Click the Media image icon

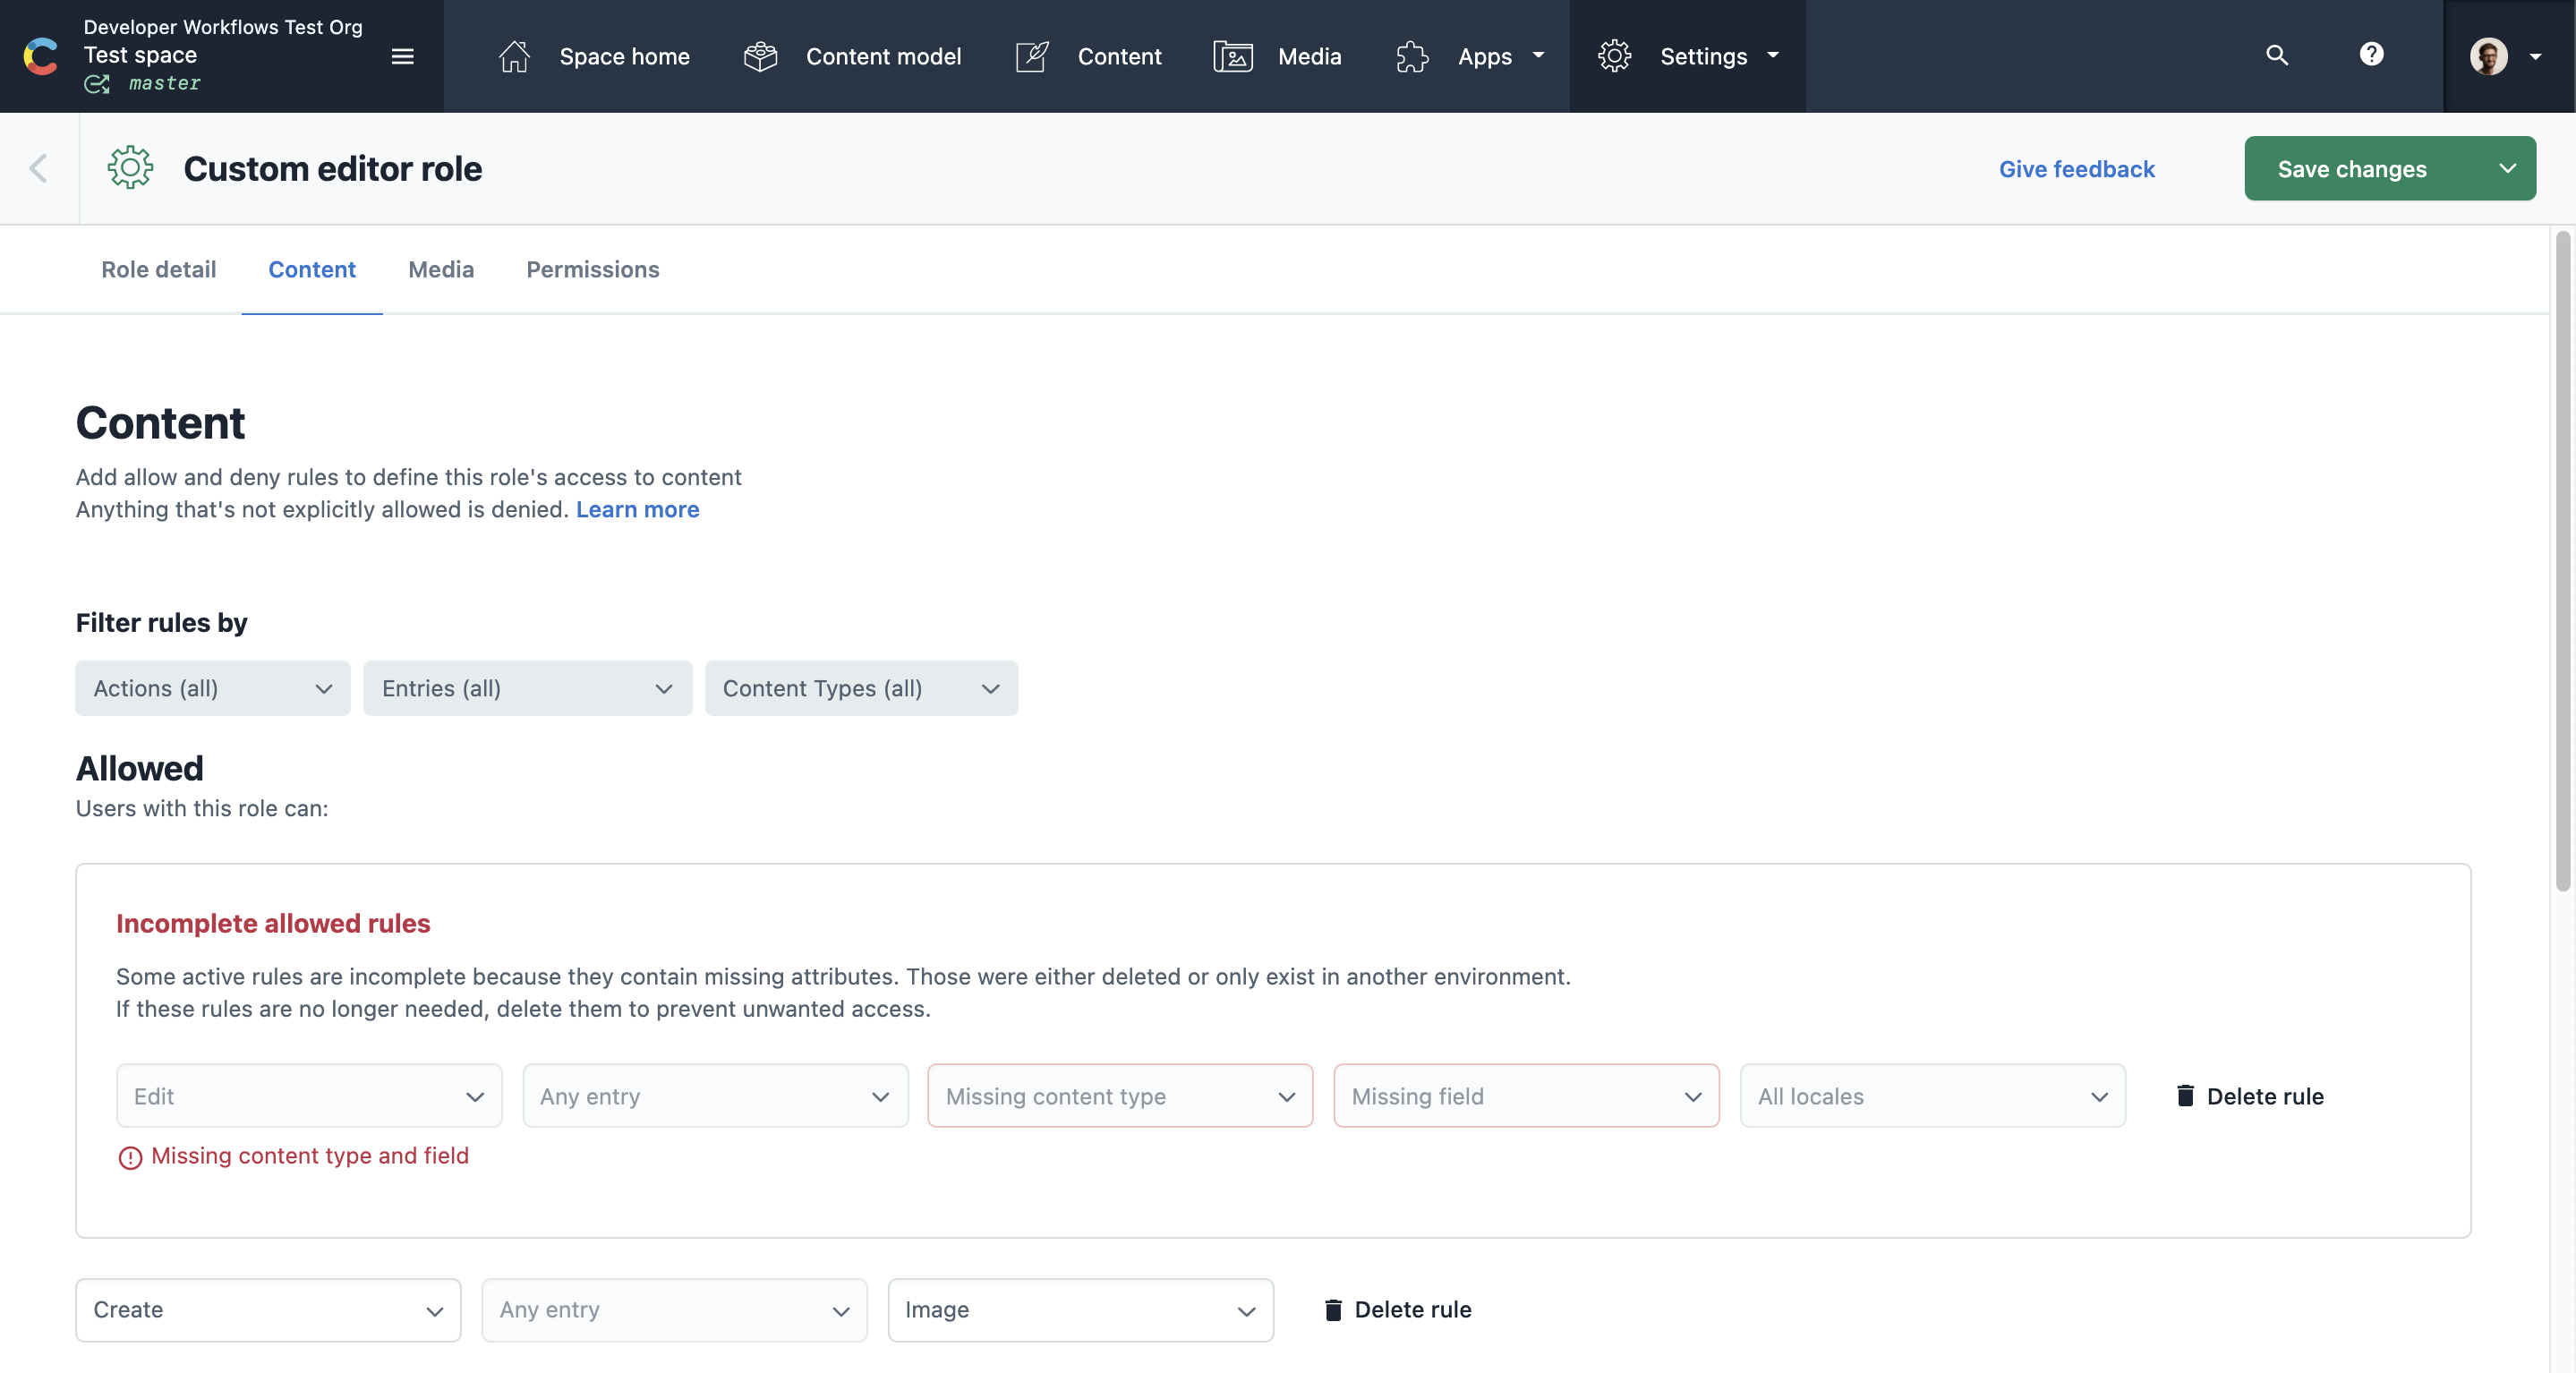[x=1232, y=56]
